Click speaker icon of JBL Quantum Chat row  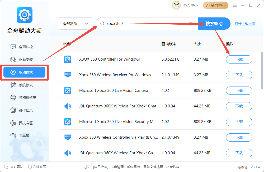68,106
